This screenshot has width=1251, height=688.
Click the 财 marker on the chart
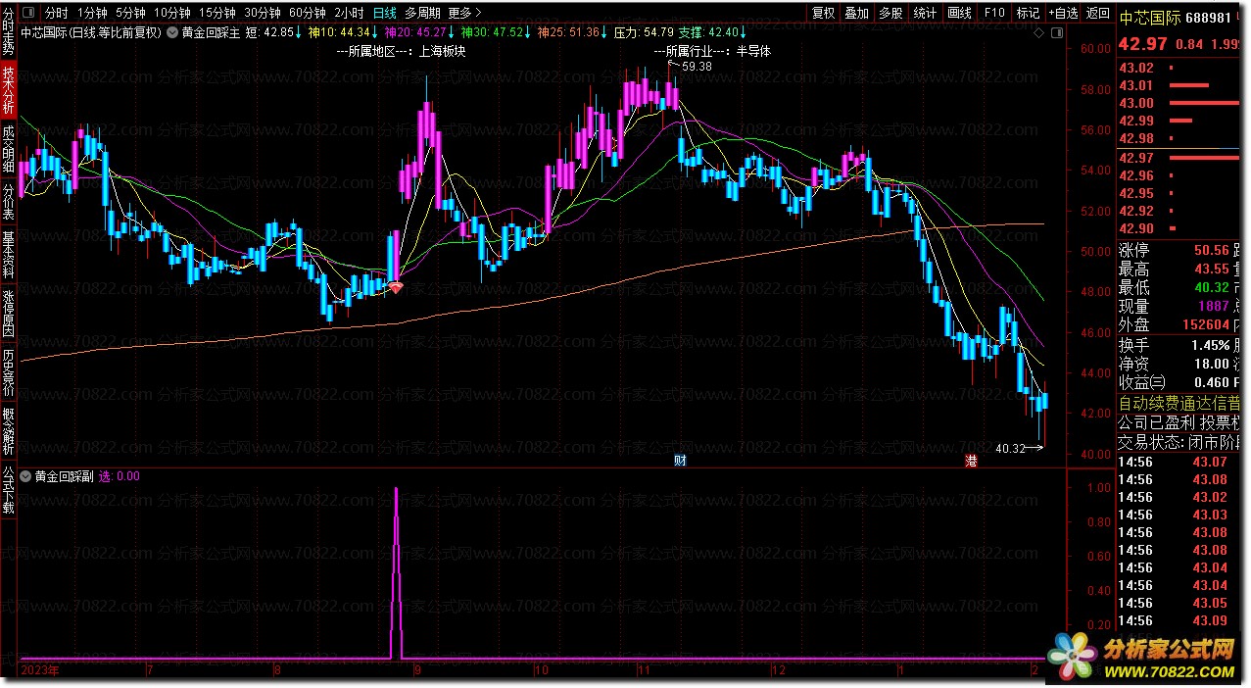click(680, 460)
